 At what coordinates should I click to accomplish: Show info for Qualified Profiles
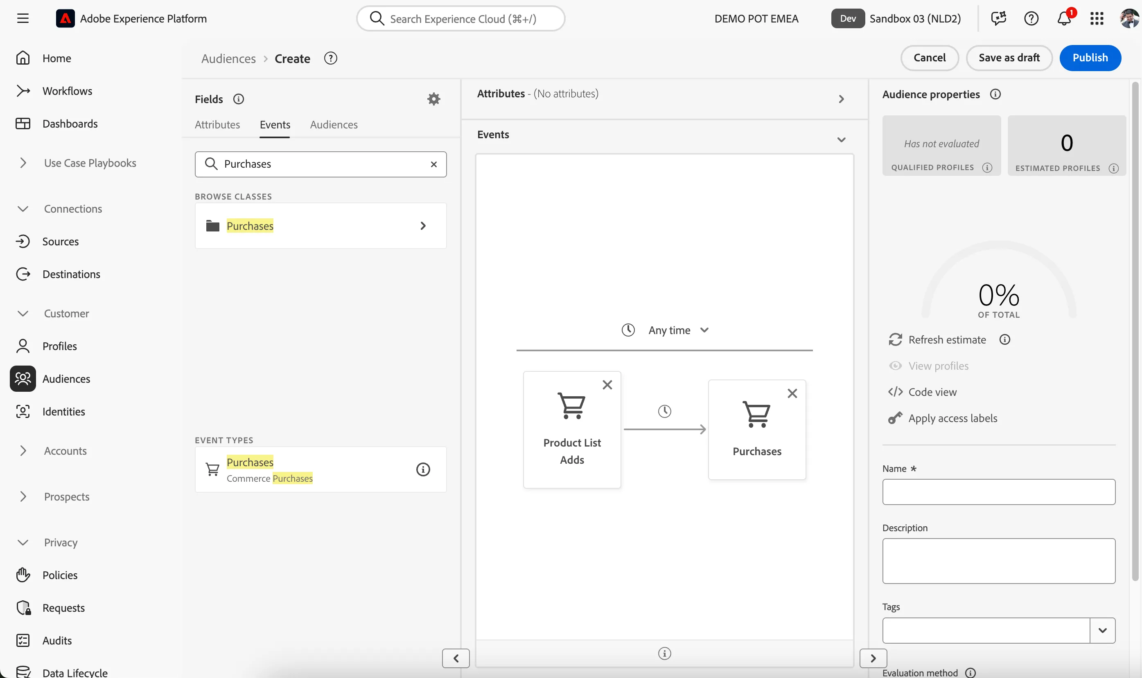click(x=987, y=168)
